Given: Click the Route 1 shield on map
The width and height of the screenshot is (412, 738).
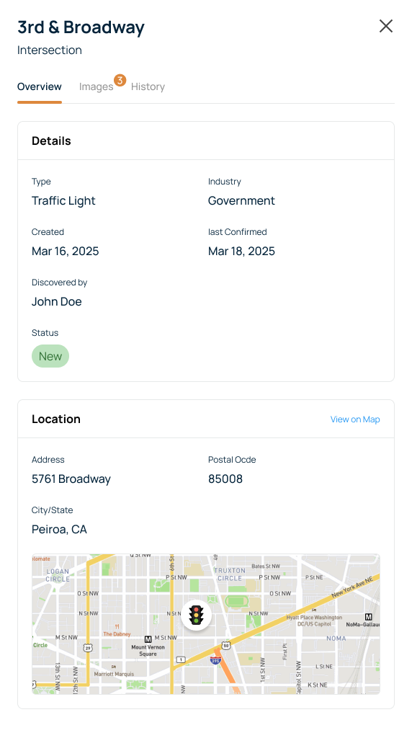Looking at the screenshot, I should [x=181, y=660].
